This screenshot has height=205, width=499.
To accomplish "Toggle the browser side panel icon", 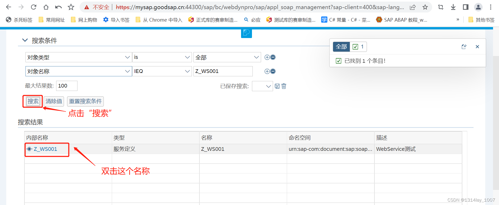I will 466,7.
